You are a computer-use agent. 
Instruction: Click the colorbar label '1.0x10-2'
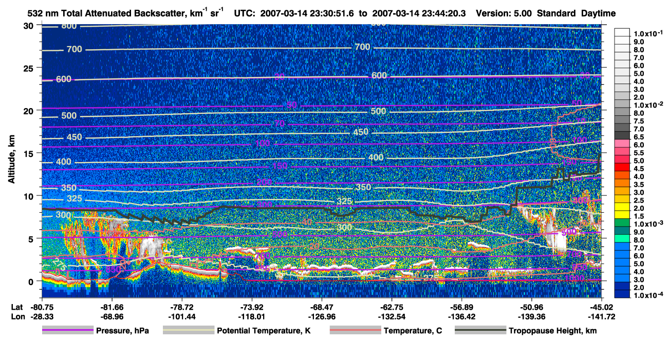click(647, 104)
